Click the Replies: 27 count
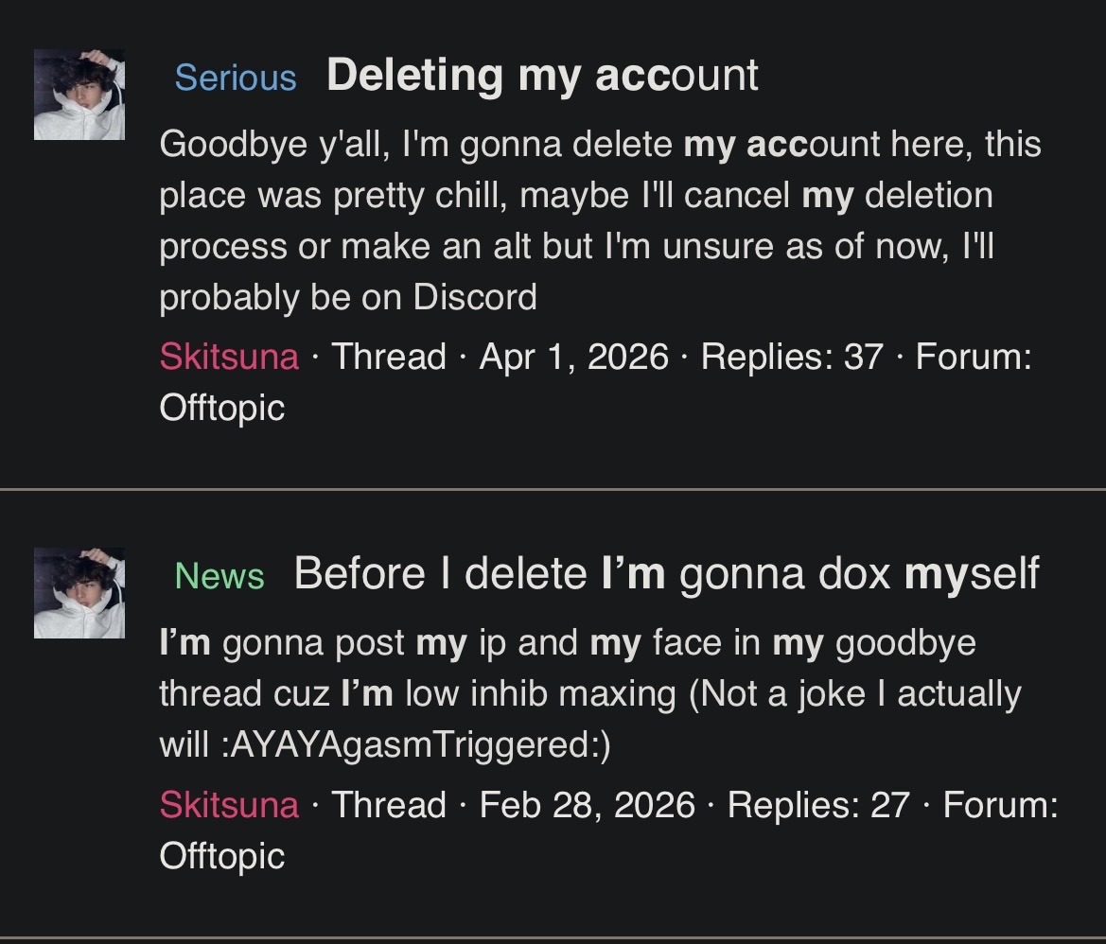The image size is (1106, 944). (818, 805)
